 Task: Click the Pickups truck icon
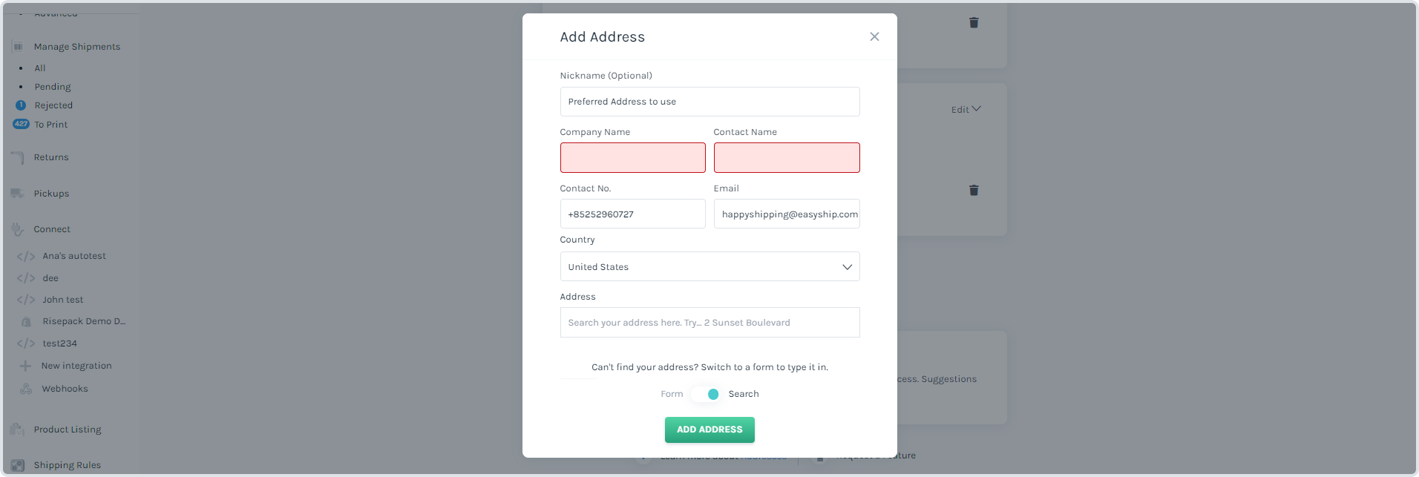(x=18, y=194)
